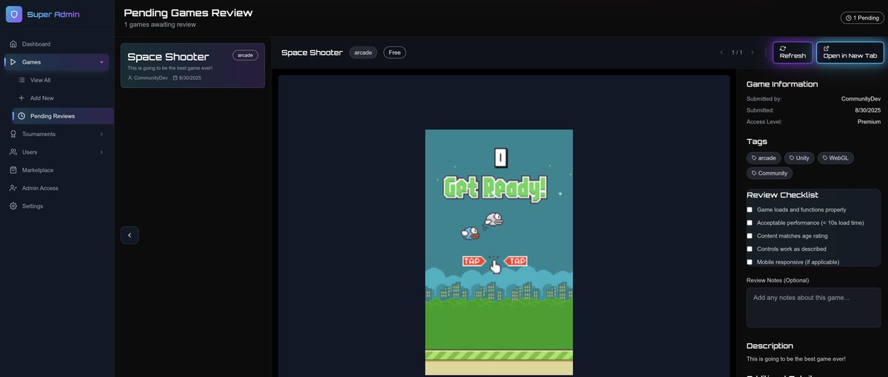Click Open in New Tab button
The width and height of the screenshot is (888, 377).
click(850, 52)
